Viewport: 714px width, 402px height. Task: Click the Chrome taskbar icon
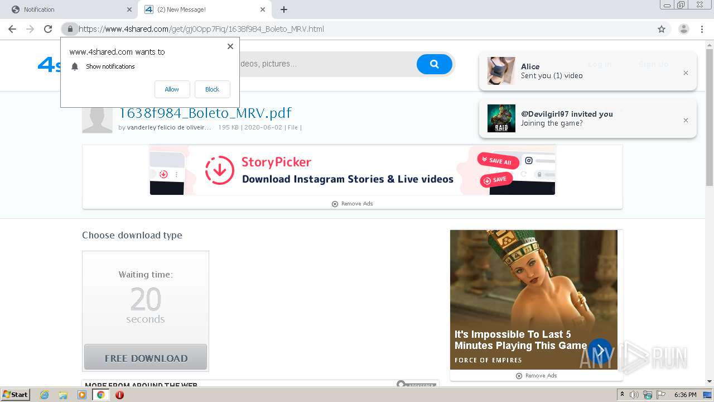pyautogui.click(x=101, y=395)
